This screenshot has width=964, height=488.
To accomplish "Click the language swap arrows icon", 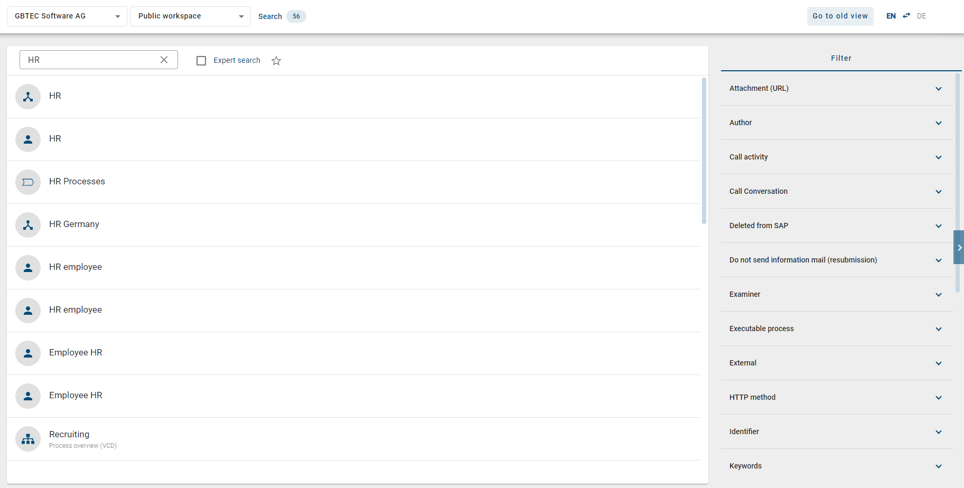I will click(x=906, y=16).
